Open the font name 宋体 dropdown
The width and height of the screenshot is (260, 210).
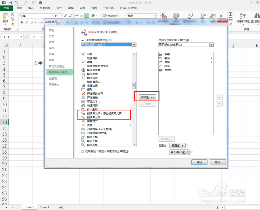click(53, 16)
